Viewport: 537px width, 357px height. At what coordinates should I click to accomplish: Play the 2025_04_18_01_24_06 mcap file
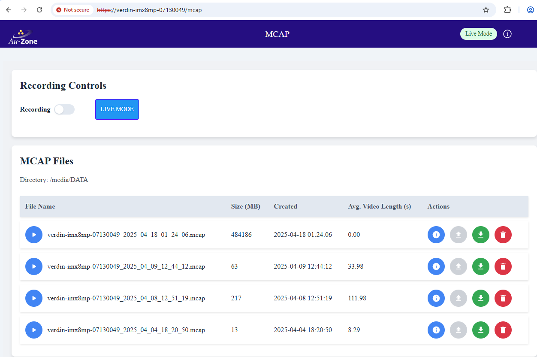[33, 235]
